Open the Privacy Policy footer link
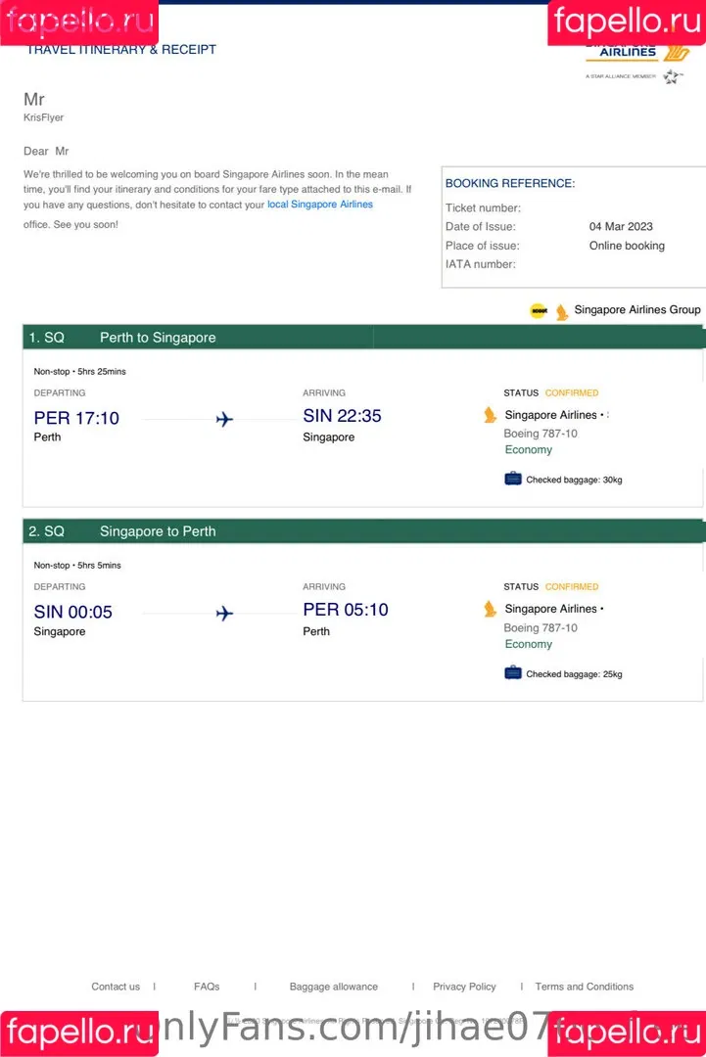The height and width of the screenshot is (1057, 706). 464,987
